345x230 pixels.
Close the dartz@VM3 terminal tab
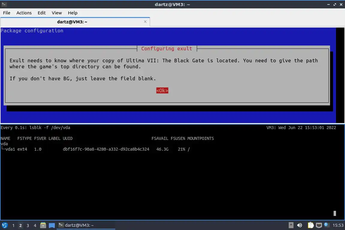(x=145, y=22)
